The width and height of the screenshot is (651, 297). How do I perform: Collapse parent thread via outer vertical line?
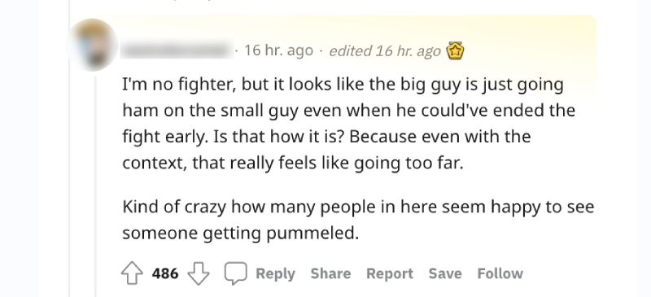pos(70,148)
